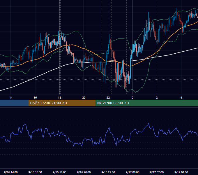Select the 4 hour axis label
Screen dimensions: 198x175
coord(181,97)
